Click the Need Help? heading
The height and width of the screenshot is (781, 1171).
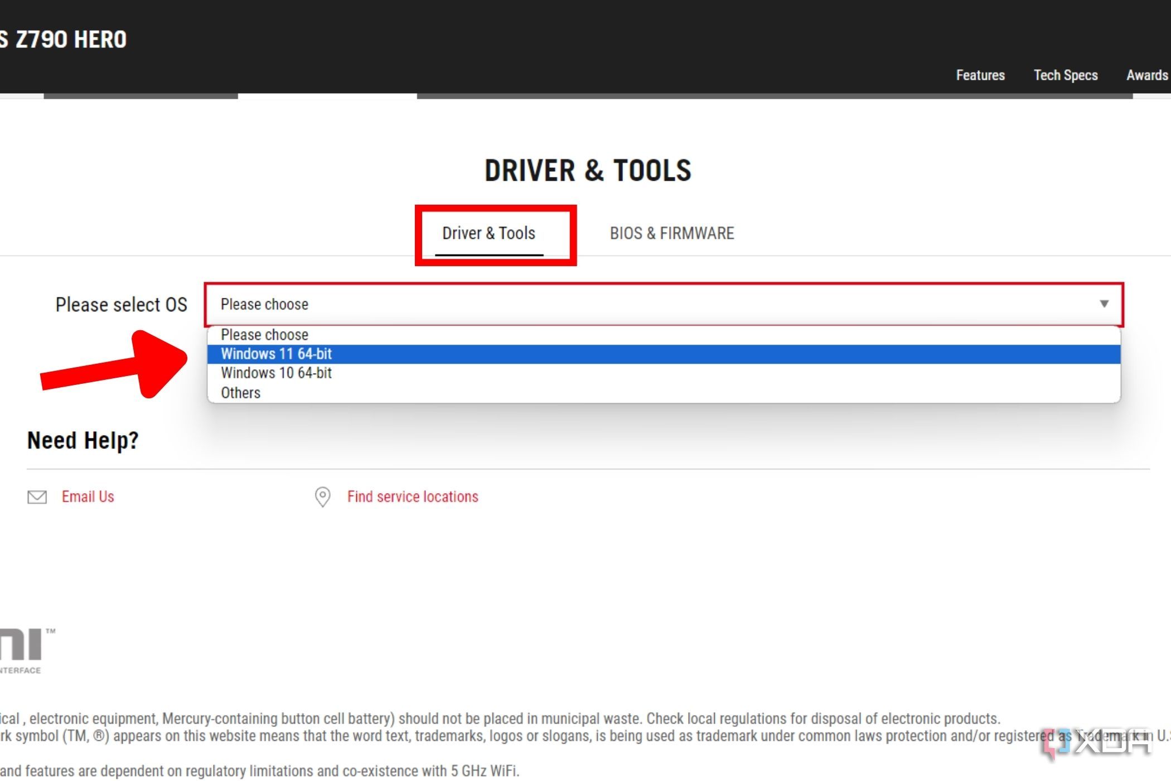pyautogui.click(x=83, y=441)
